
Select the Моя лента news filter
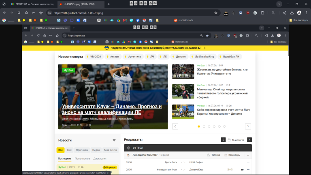[x=111, y=150]
